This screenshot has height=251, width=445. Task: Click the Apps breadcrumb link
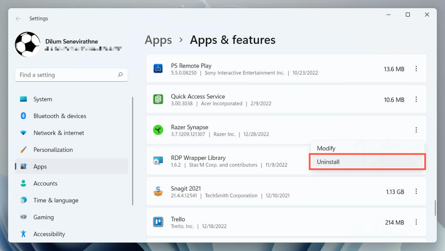(x=158, y=40)
